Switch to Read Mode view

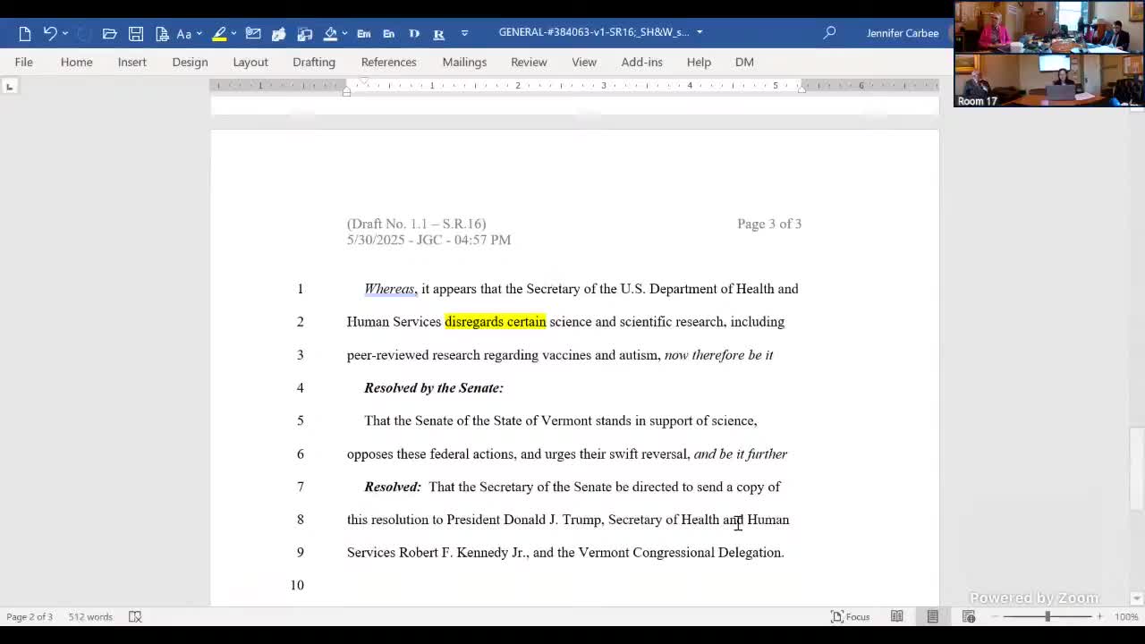coord(896,616)
